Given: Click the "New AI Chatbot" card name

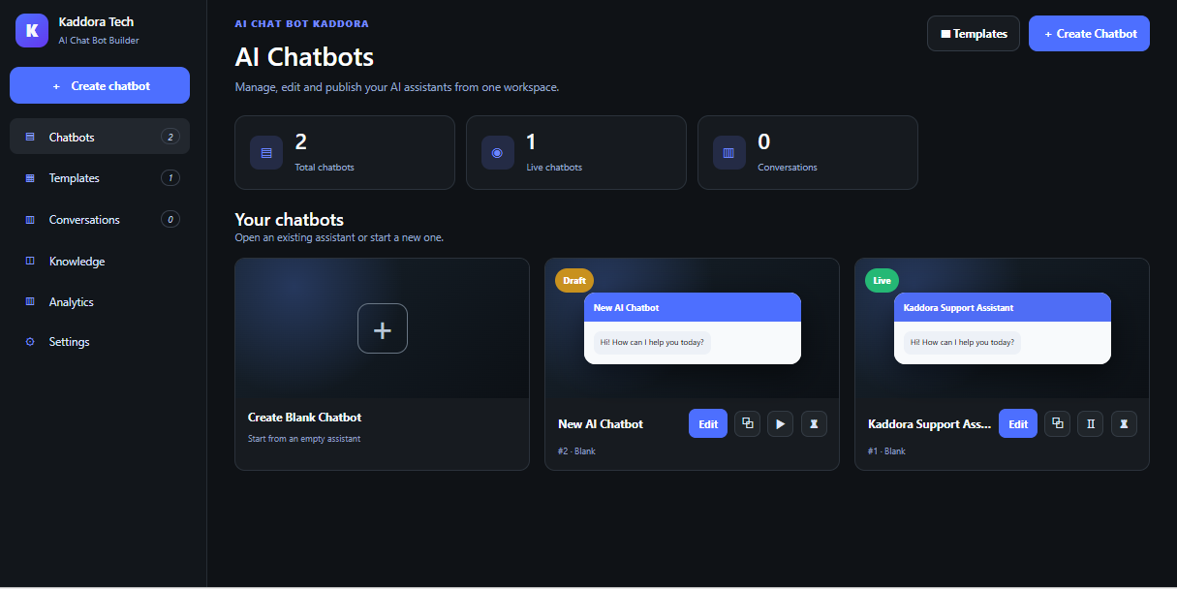Looking at the screenshot, I should click(x=601, y=424).
